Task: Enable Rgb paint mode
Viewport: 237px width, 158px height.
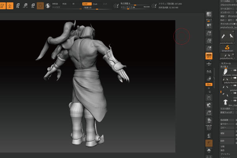Action: [x=64, y=4]
